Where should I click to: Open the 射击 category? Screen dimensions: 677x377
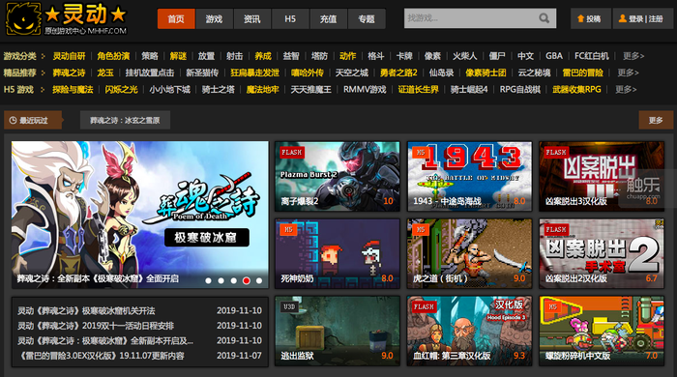(234, 56)
